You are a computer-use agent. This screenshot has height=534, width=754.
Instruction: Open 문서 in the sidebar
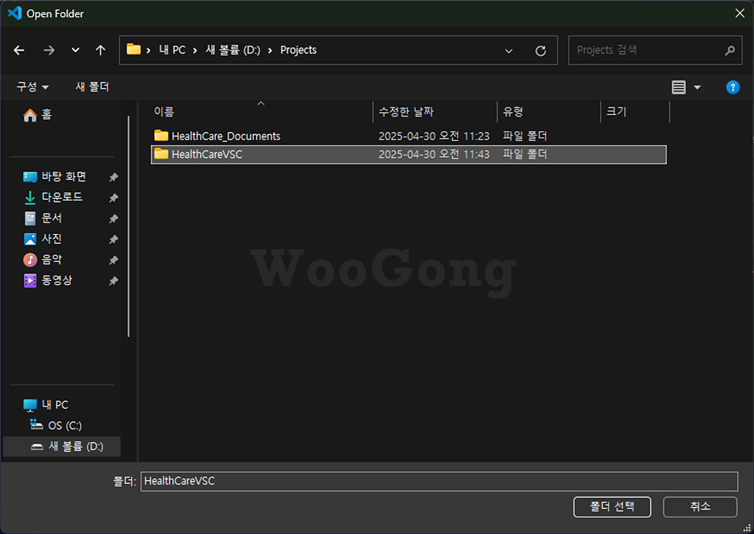(x=43, y=219)
